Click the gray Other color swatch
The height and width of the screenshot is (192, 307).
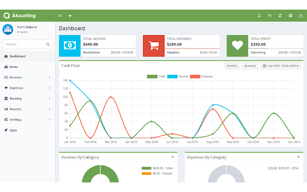coord(272,168)
